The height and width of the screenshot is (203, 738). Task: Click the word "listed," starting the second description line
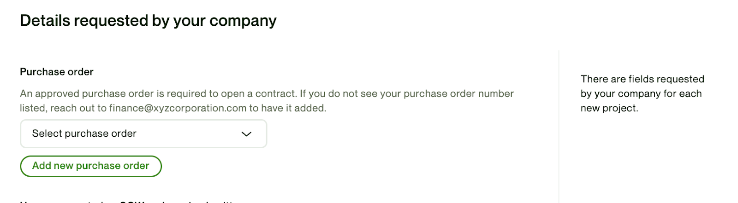pyautogui.click(x=33, y=108)
